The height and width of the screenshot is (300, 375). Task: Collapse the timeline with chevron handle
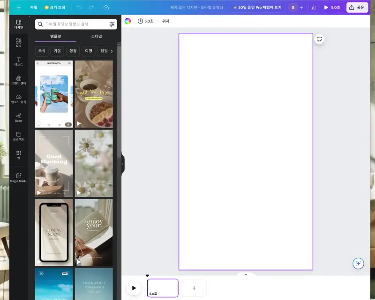click(x=246, y=275)
